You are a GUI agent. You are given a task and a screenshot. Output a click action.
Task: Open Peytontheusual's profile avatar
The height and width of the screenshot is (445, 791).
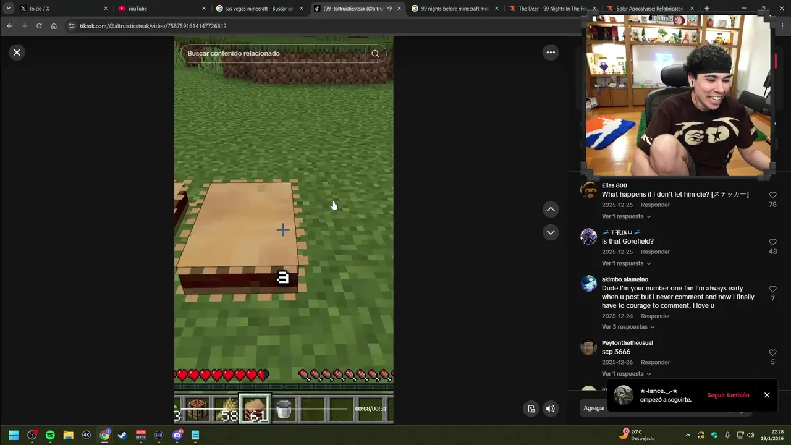(588, 347)
